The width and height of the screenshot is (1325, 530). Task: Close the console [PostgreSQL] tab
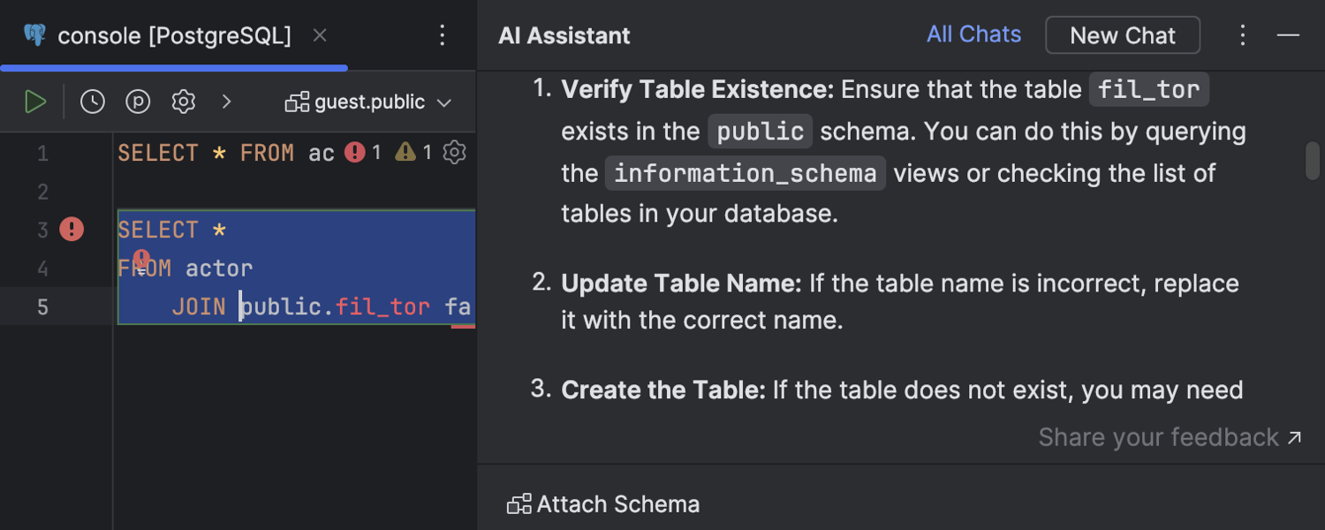319,35
